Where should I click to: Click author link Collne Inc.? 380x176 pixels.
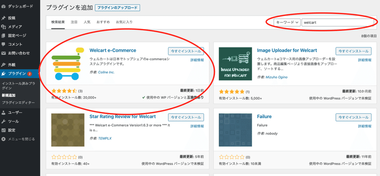[x=106, y=72]
